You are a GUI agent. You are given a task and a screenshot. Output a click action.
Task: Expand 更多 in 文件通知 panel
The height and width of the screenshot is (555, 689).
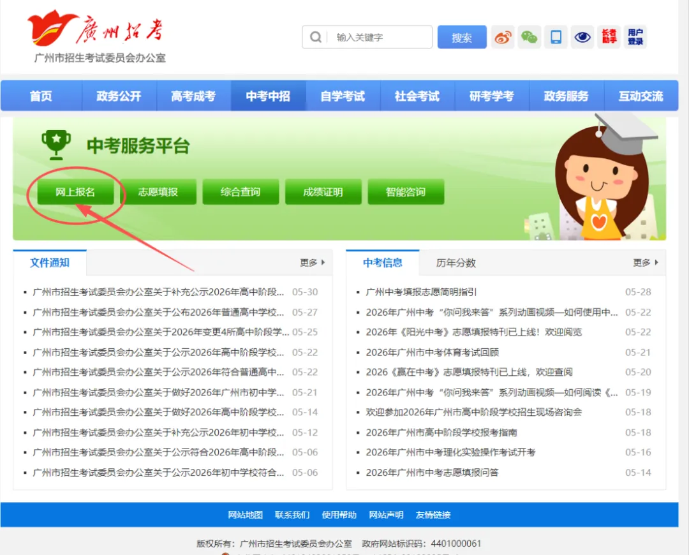click(x=313, y=262)
